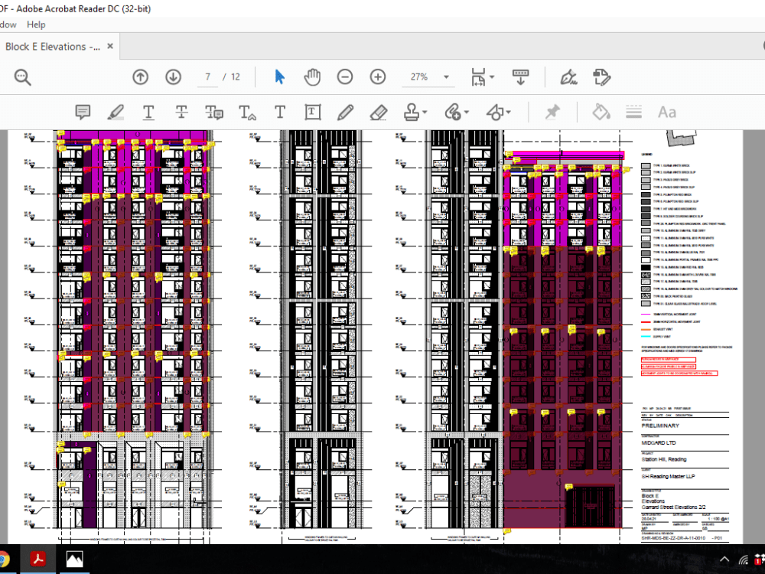765x574 pixels.
Task: Click the Wi-Fi network tray icon
Action: (743, 560)
